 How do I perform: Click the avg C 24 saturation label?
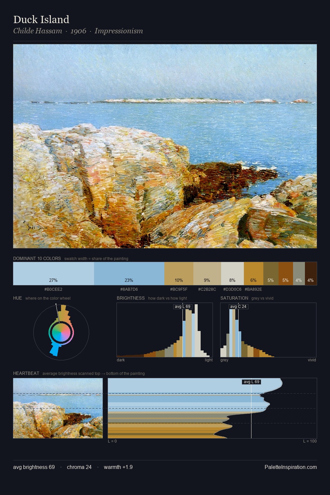point(238,307)
